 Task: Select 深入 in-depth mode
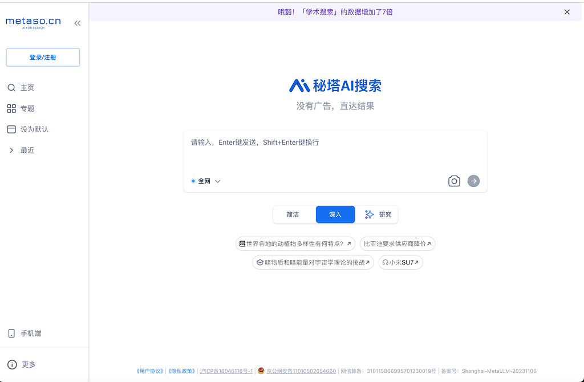(x=335, y=214)
